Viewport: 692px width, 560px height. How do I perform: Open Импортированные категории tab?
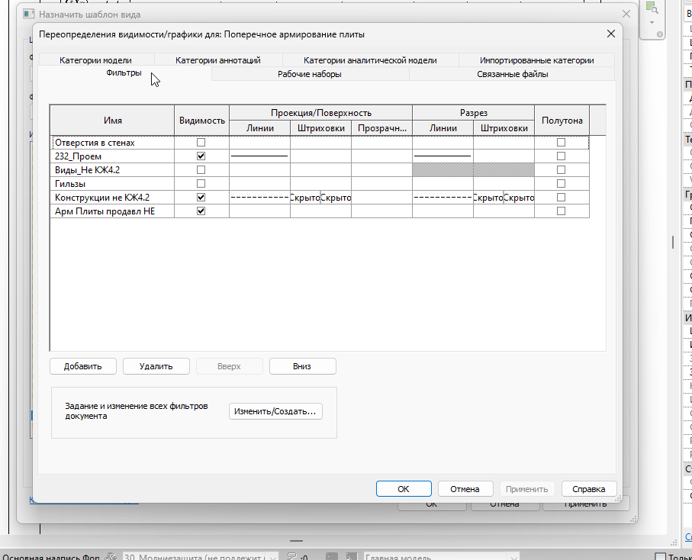coord(536,60)
